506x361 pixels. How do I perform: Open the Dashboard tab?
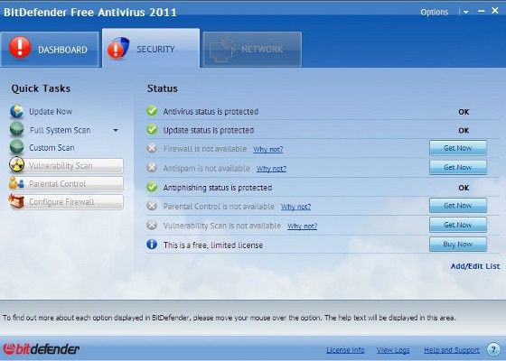click(50, 49)
